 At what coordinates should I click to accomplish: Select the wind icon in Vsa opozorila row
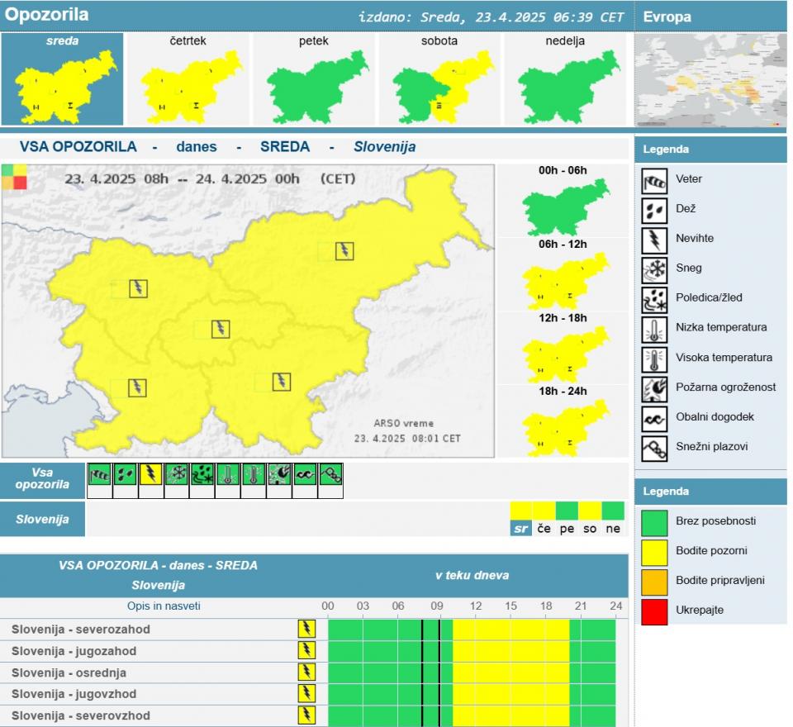pos(100,474)
